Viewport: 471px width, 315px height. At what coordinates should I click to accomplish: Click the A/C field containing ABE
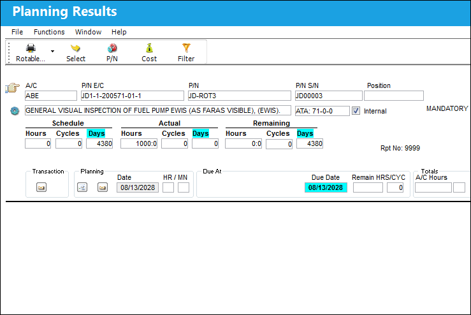[x=51, y=96]
